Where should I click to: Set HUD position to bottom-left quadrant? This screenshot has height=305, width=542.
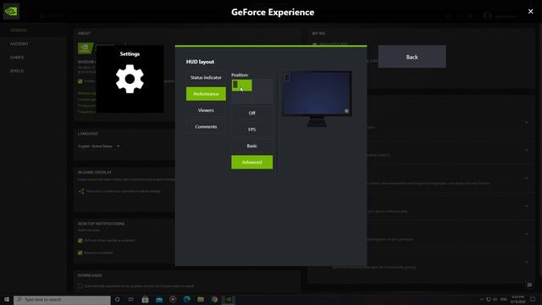241,98
